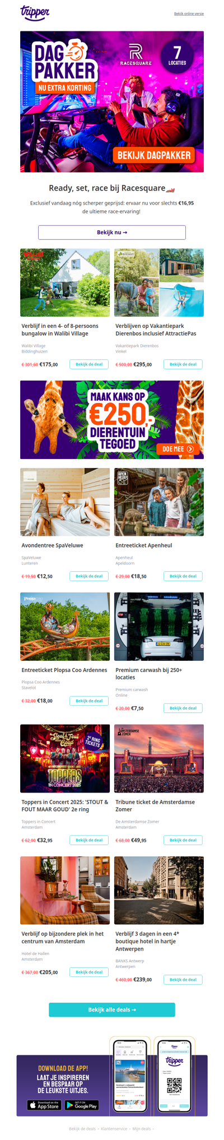The image size is (224, 1140).
Task: Click the orange 'Bekijk Dagpakker' banner button
Action: pos(153,155)
